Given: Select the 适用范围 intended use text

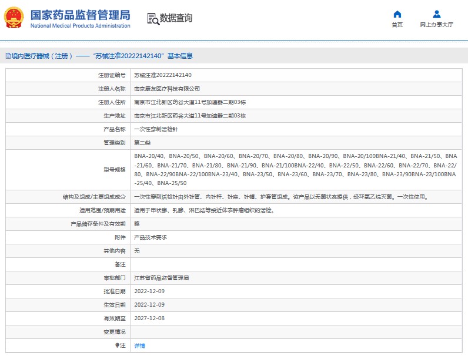Looking at the screenshot, I should 205,210.
